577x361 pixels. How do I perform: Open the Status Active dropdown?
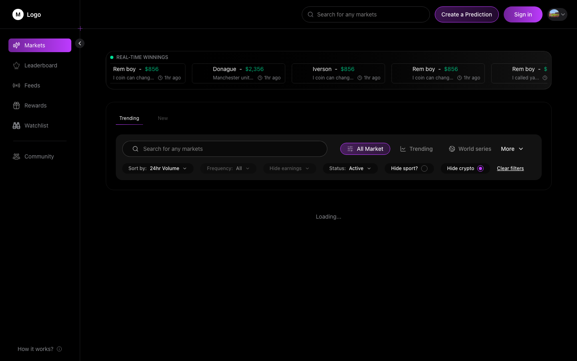pyautogui.click(x=350, y=168)
